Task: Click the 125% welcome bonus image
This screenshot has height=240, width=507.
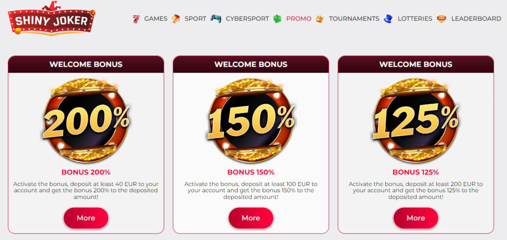Action: click(x=415, y=120)
